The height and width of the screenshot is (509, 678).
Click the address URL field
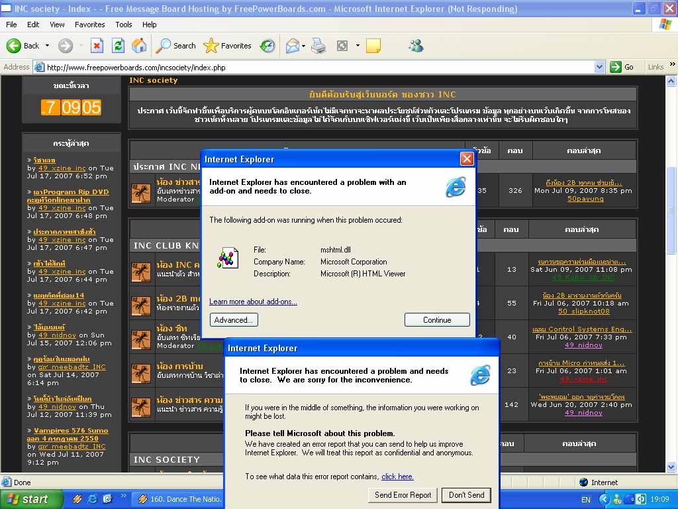[320, 67]
